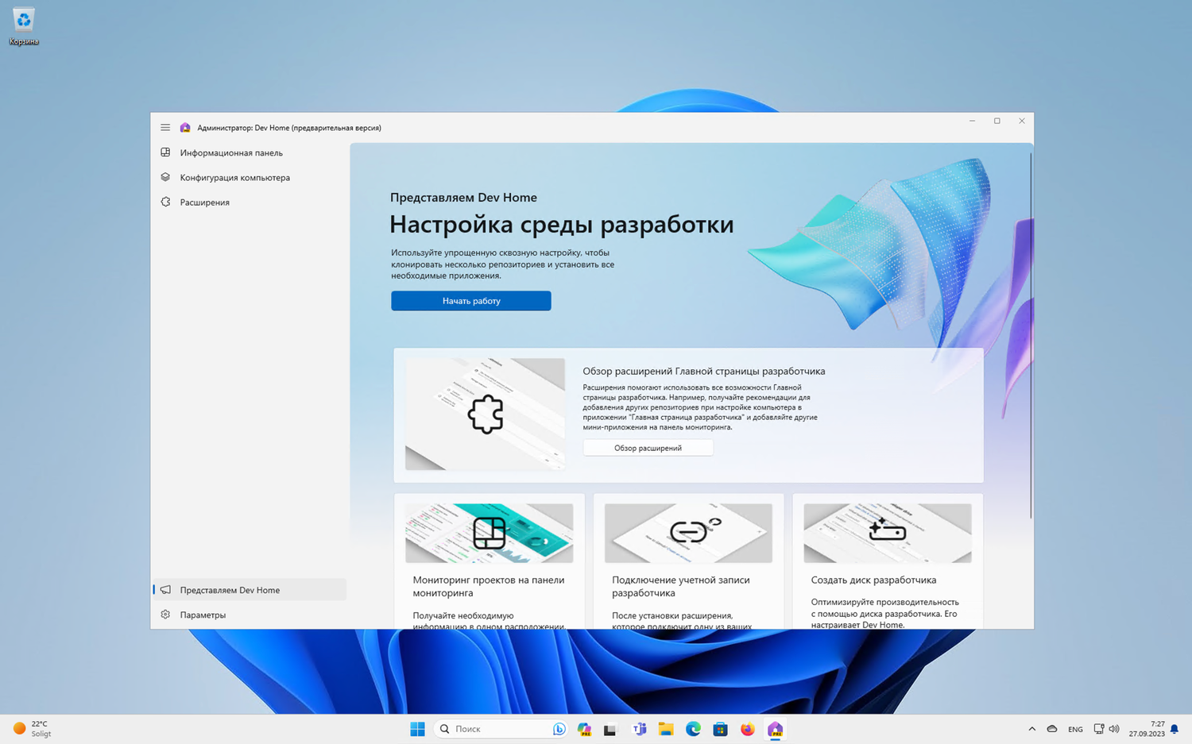This screenshot has width=1192, height=744.
Task: Click title Создать диск разработчика
Action: (873, 580)
